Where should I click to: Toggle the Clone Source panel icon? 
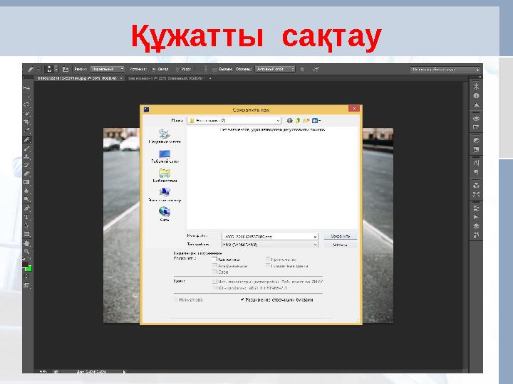point(66,69)
